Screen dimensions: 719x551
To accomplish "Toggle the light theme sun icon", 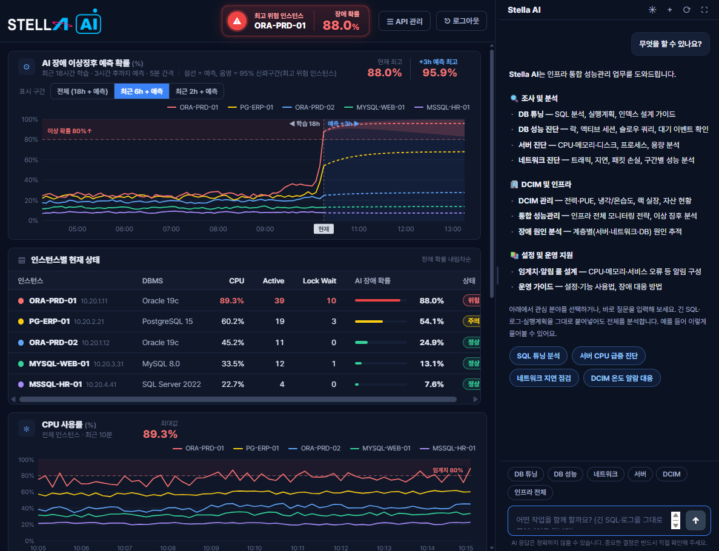I will pos(652,10).
